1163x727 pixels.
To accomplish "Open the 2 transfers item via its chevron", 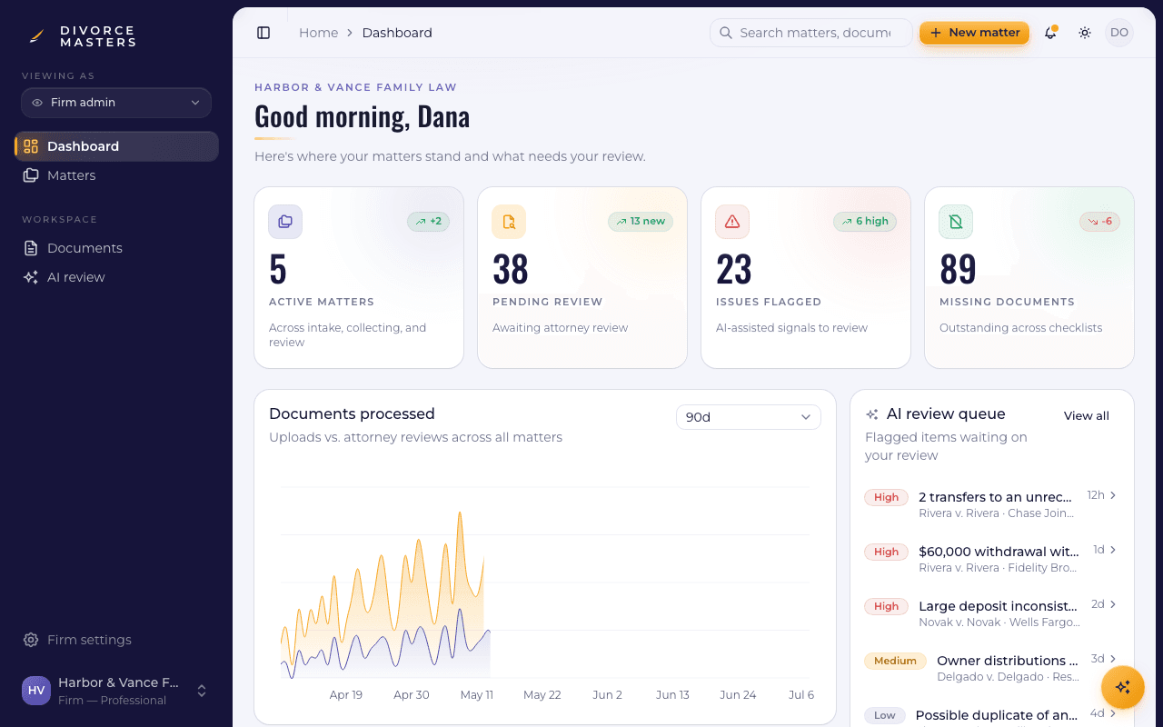I will tap(1113, 495).
